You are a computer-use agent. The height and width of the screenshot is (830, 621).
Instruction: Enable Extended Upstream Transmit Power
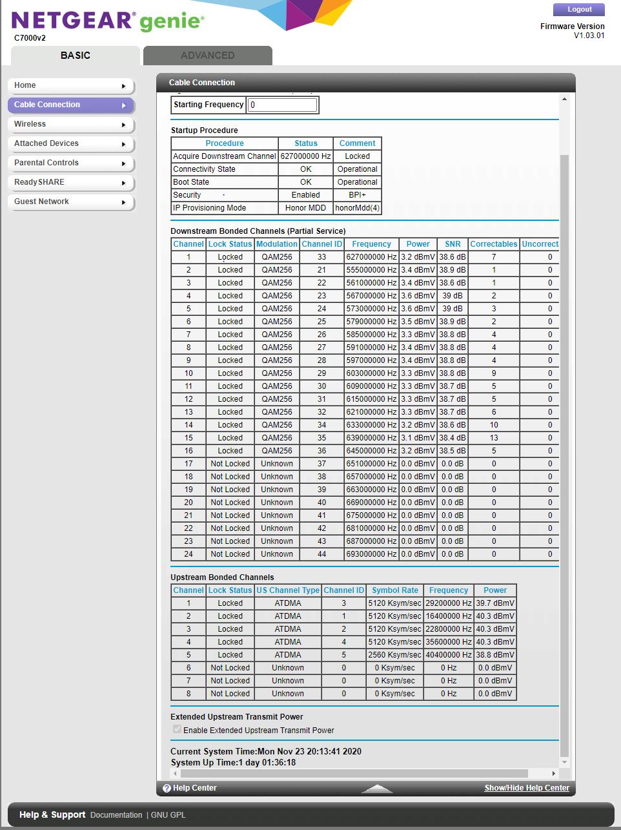pyautogui.click(x=176, y=729)
